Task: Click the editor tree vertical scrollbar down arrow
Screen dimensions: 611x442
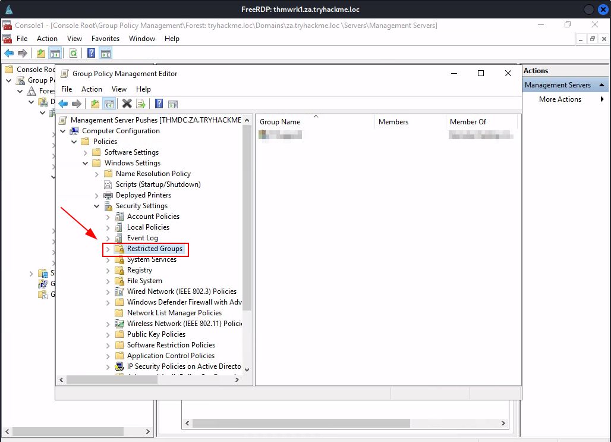Action: [x=247, y=369]
